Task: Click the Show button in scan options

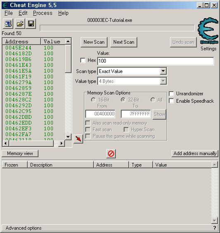Action: [159, 114]
